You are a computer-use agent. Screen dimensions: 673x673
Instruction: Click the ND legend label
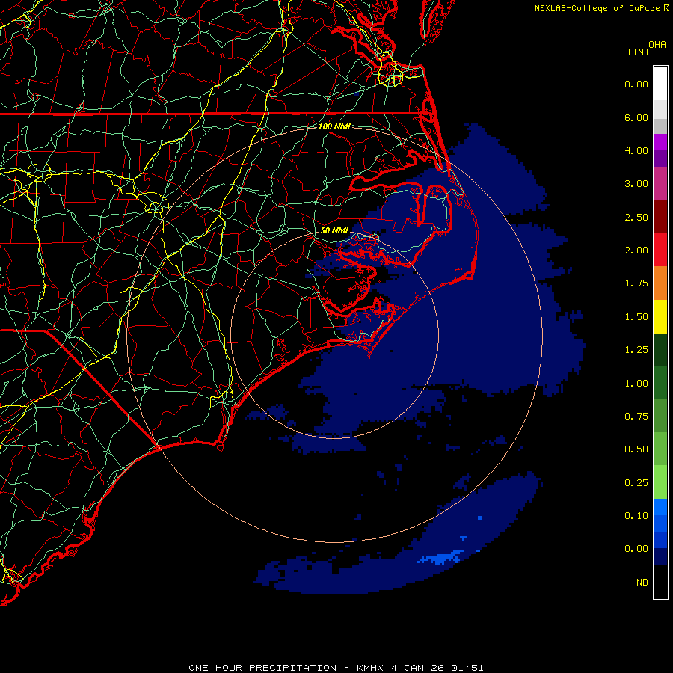(642, 583)
